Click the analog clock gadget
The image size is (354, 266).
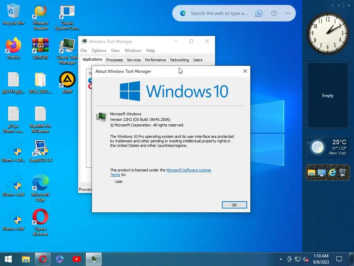328,33
